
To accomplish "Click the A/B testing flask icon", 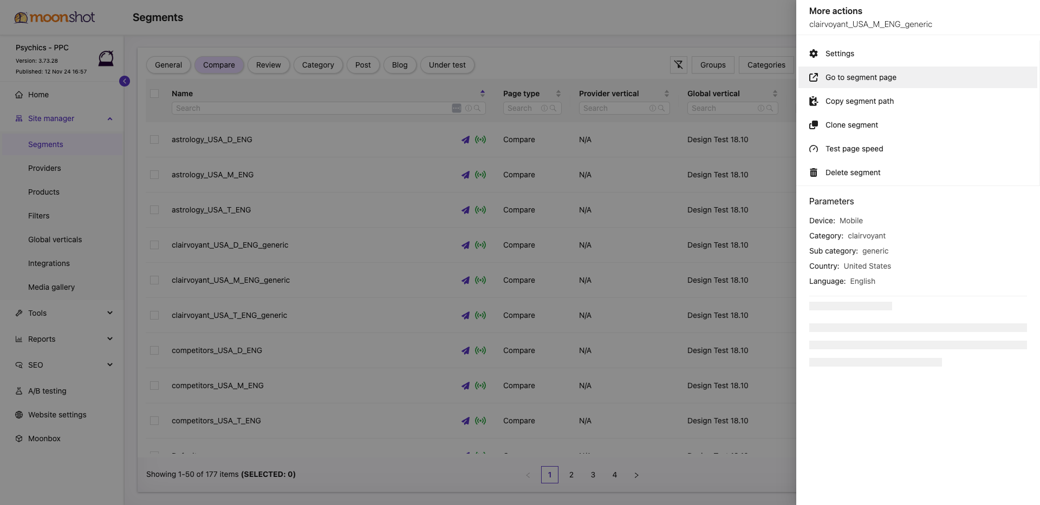I will 19,391.
